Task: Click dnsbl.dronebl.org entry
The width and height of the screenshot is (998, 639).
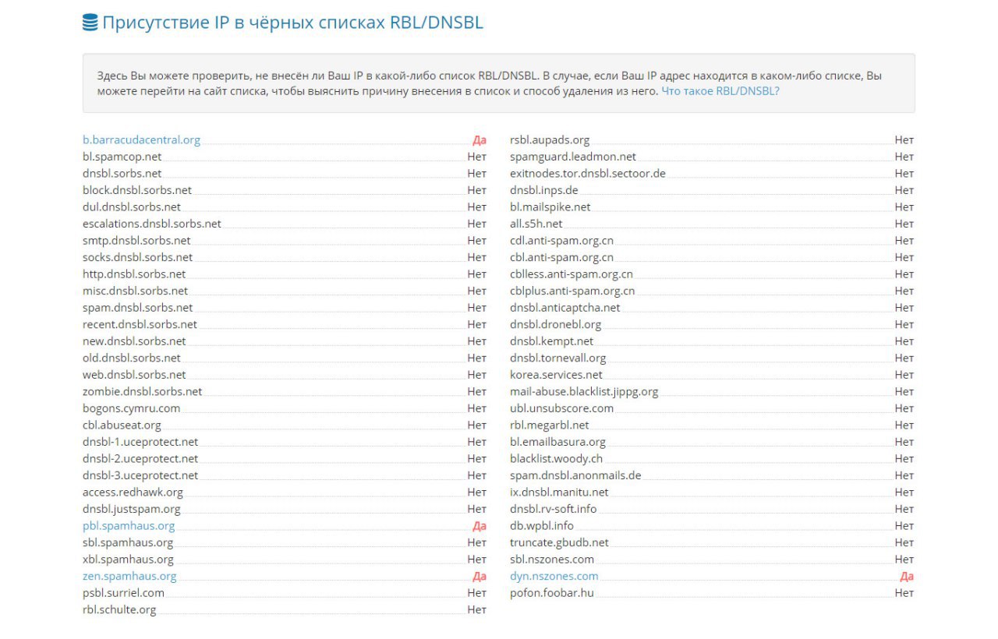Action: [x=556, y=323]
